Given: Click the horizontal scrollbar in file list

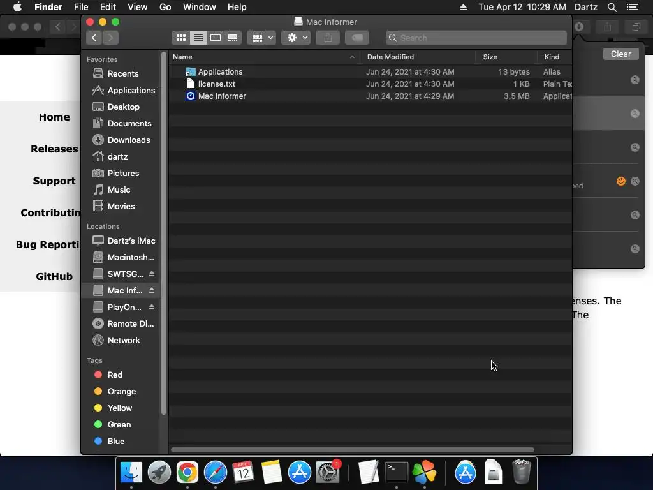Looking at the screenshot, I should (352, 450).
